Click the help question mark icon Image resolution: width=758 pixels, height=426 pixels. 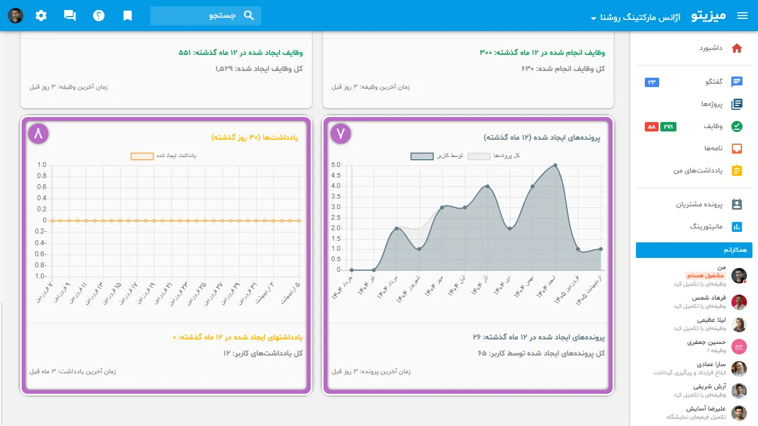pos(99,16)
